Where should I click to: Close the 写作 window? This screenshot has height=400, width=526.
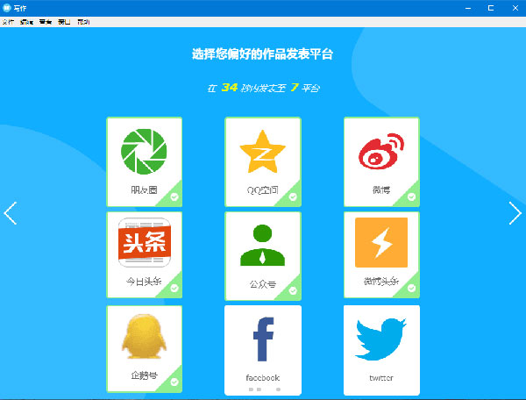coord(515,8)
